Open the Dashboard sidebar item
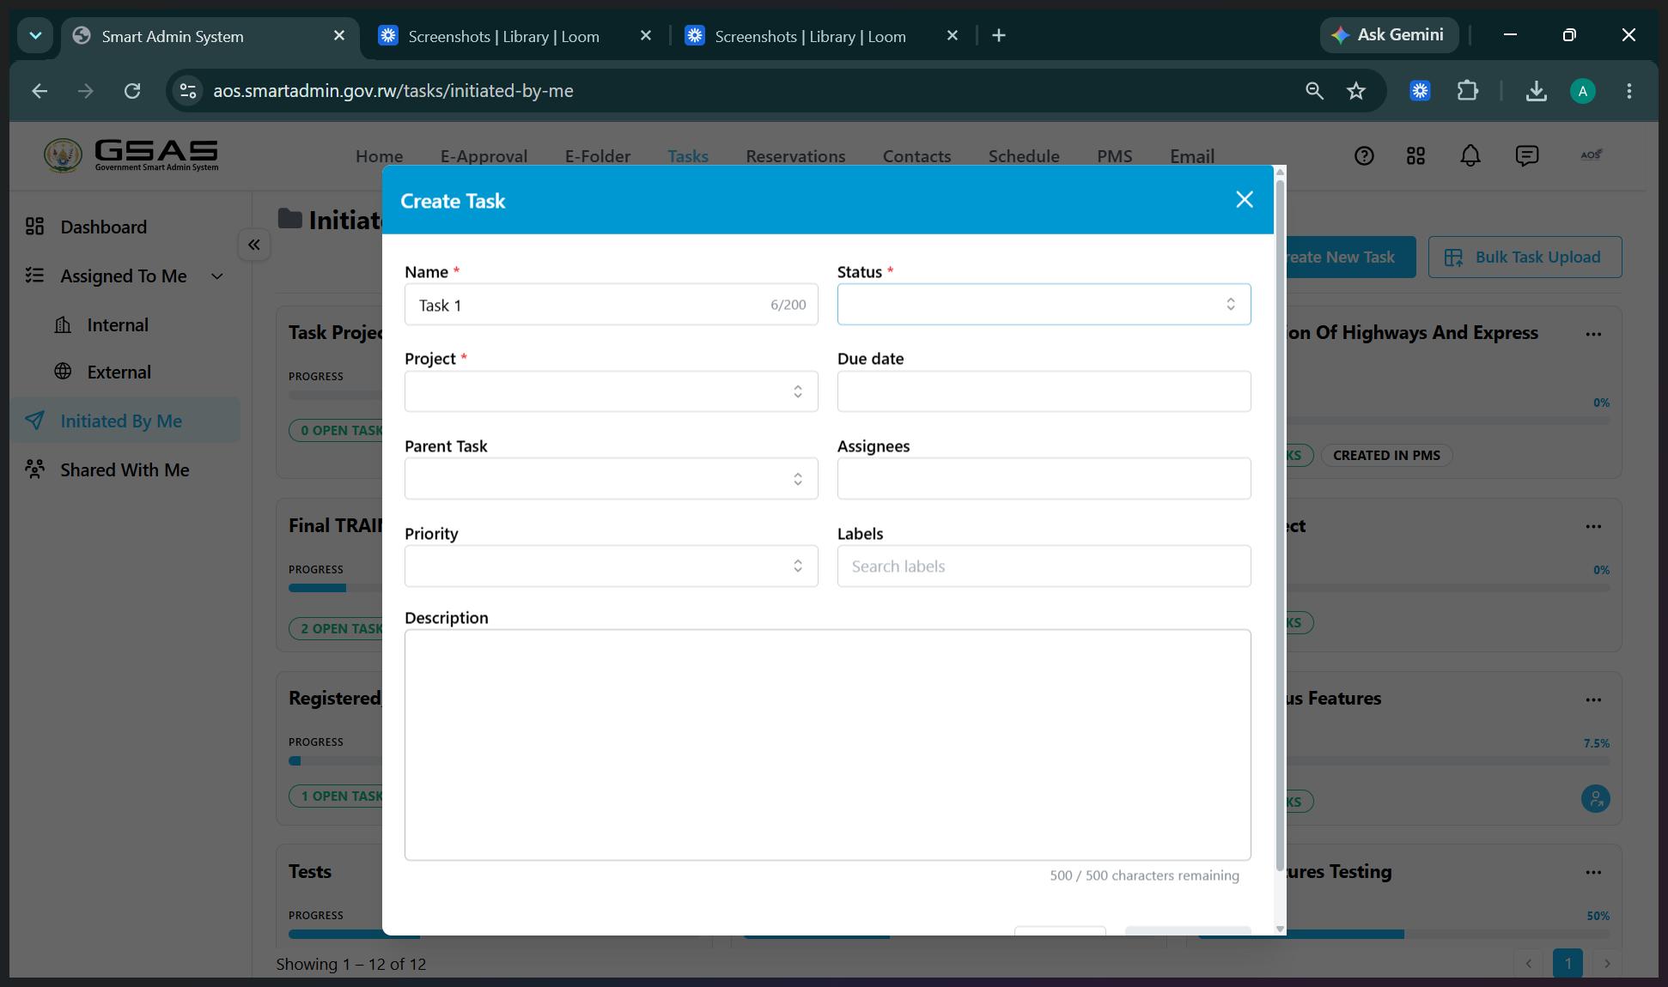1668x987 pixels. pyautogui.click(x=103, y=227)
